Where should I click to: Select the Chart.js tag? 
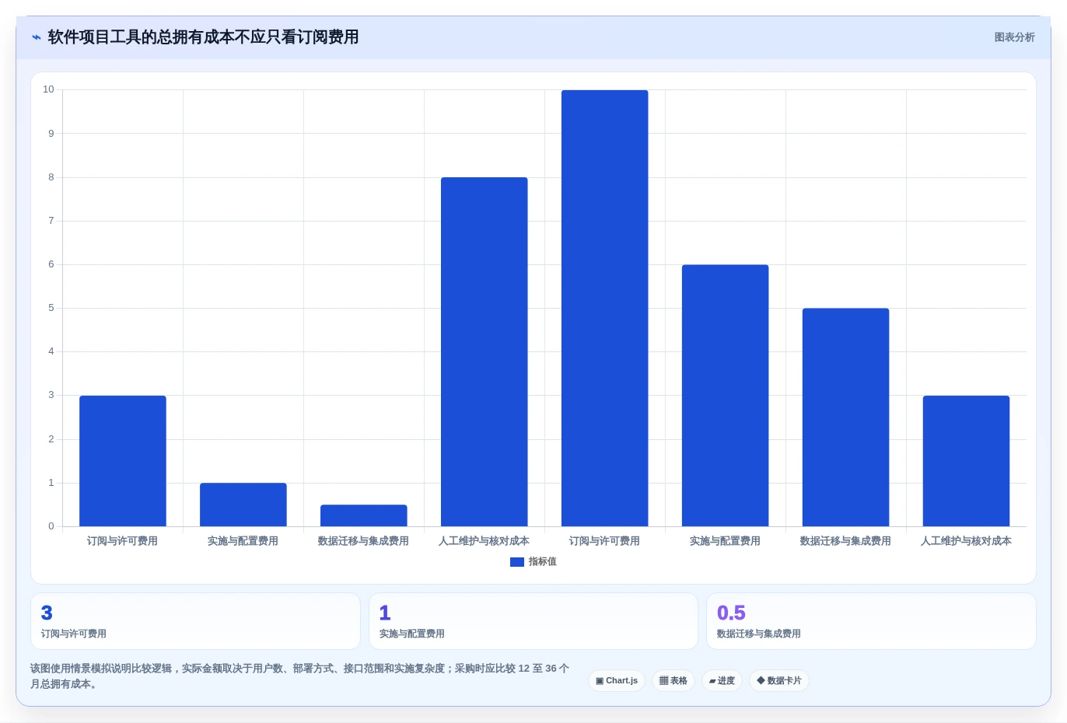tap(617, 681)
